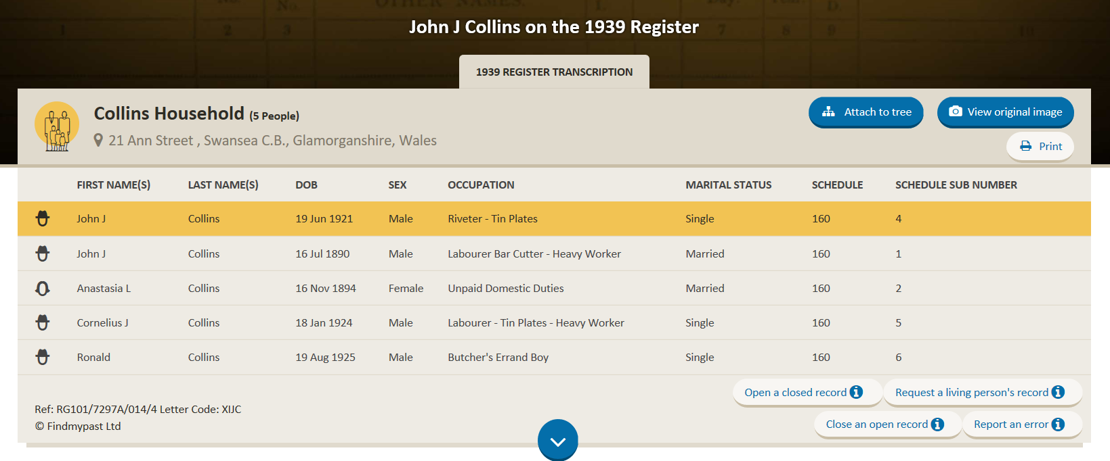1110x461 pixels.
Task: Click the camera icon in View original image
Action: [956, 112]
